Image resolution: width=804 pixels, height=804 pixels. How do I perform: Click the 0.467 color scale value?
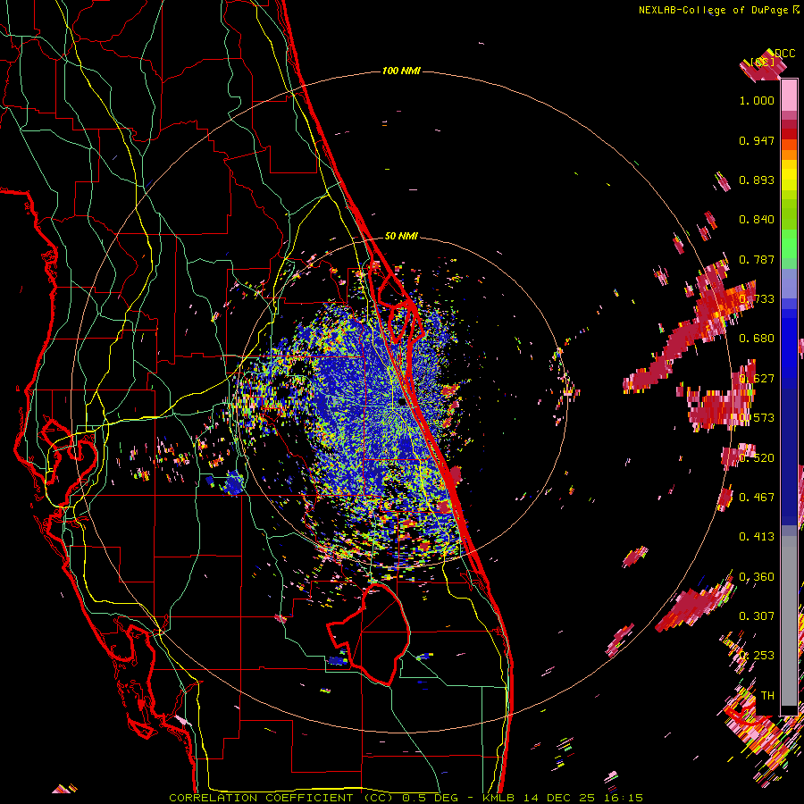[x=757, y=497]
